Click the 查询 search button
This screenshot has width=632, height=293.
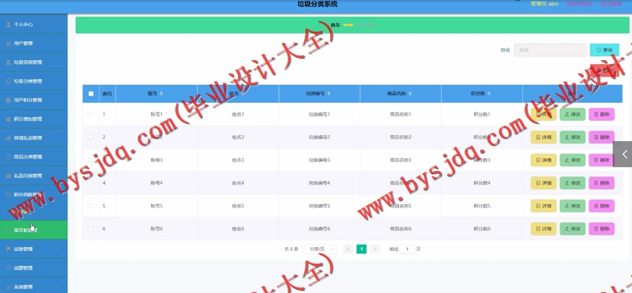(x=604, y=50)
